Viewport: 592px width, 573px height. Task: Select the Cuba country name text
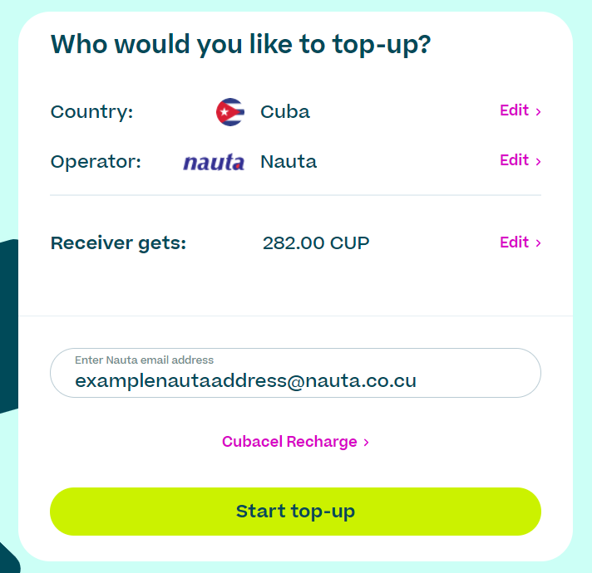[285, 112]
